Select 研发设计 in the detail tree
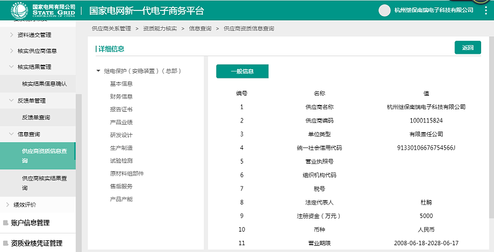 (121, 135)
